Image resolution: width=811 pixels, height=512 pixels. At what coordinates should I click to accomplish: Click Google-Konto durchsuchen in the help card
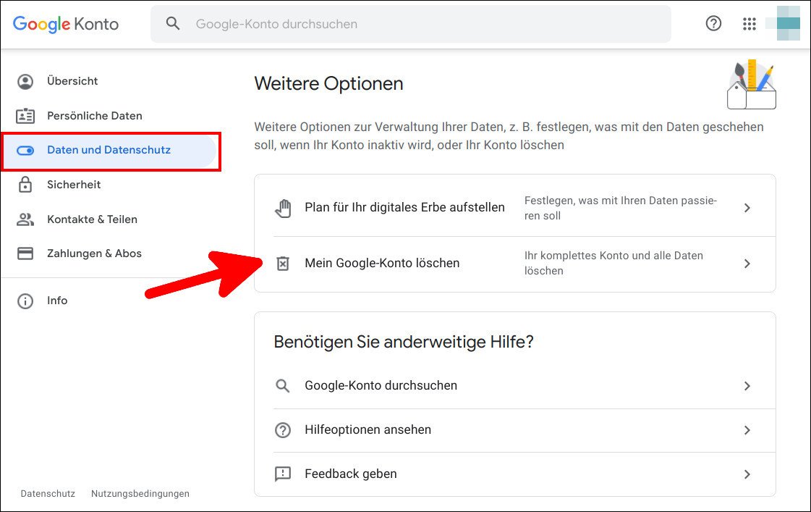point(514,386)
